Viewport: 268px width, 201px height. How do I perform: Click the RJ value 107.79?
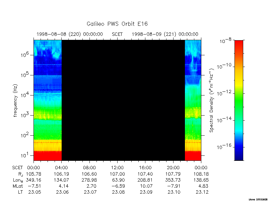(x=173, y=174)
